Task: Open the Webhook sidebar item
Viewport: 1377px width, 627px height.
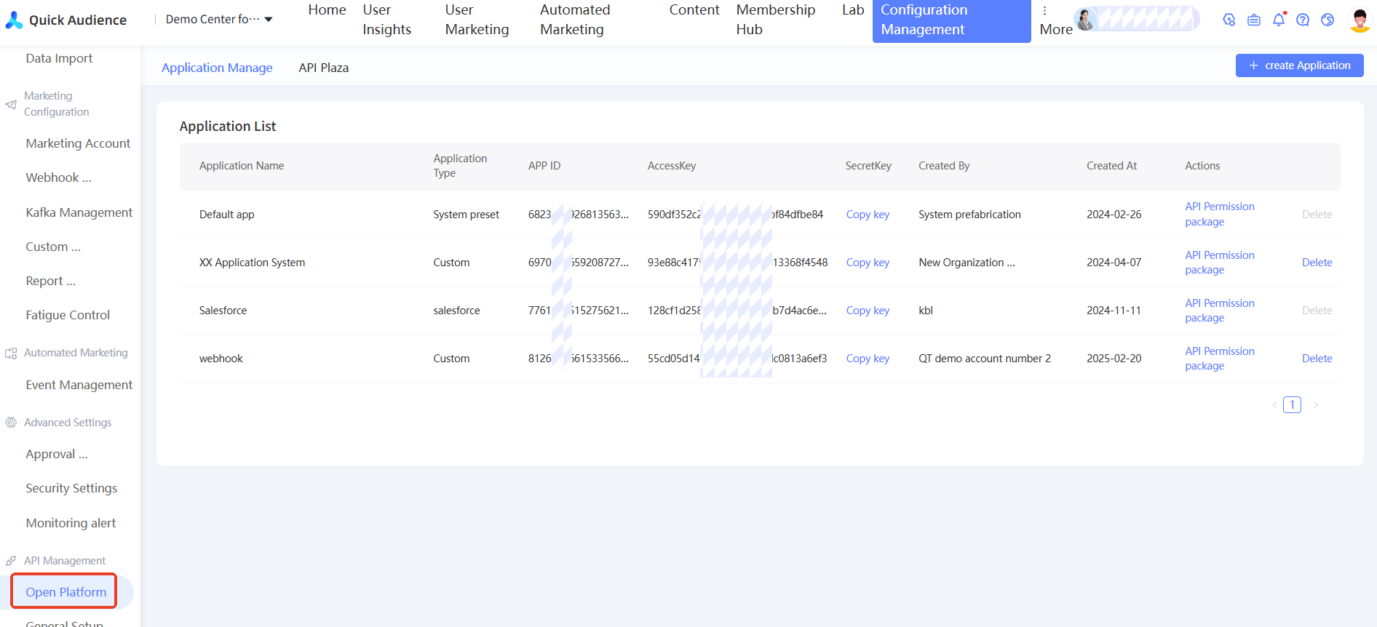Action: click(58, 177)
